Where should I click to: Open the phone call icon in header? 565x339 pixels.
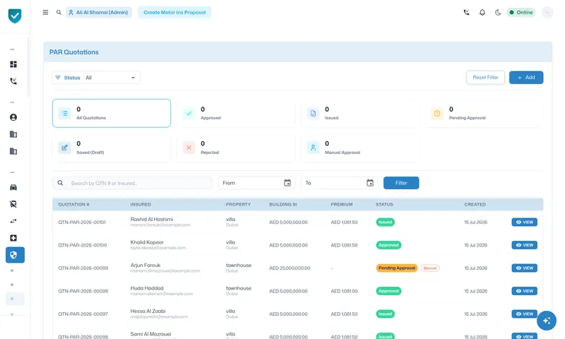[466, 12]
